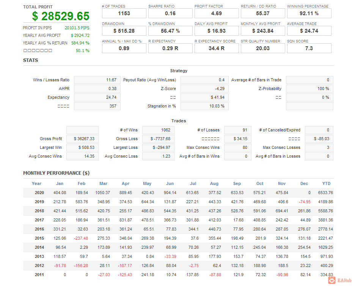Click the R Expectancy value 0.29 R

pos(170,48)
